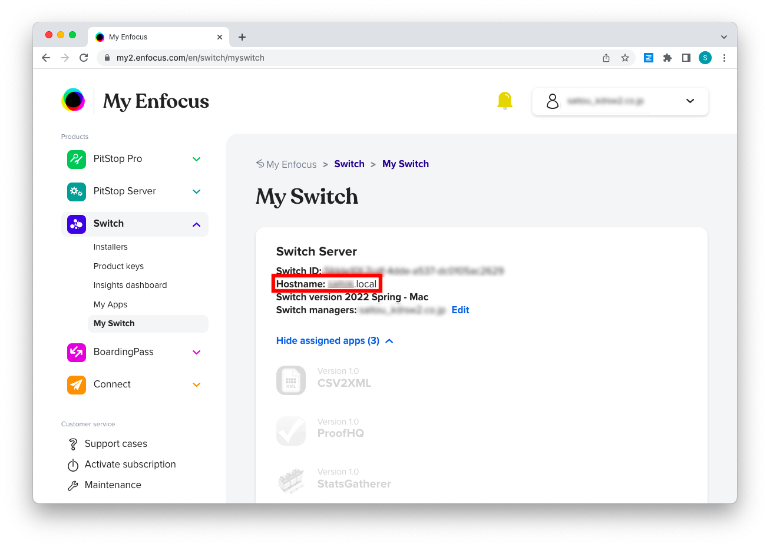Click the Hide assigned apps (3) link
Image resolution: width=770 pixels, height=547 pixels.
pyautogui.click(x=328, y=340)
